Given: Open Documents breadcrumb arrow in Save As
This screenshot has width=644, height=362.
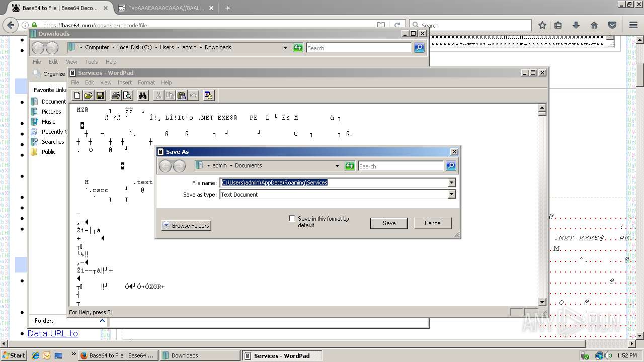Looking at the screenshot, I should (x=231, y=165).
